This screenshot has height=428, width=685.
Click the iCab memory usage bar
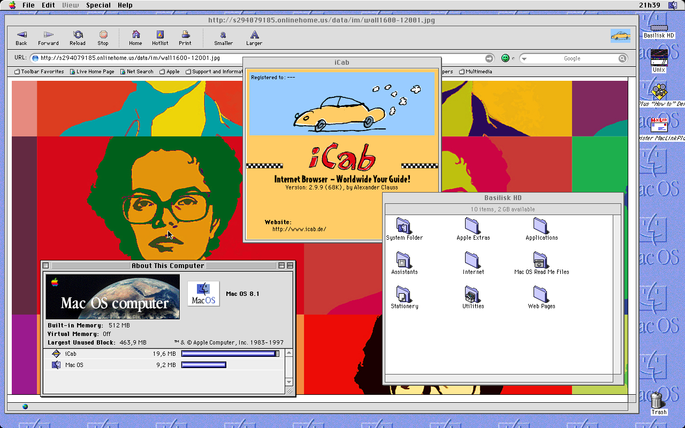tap(230, 354)
